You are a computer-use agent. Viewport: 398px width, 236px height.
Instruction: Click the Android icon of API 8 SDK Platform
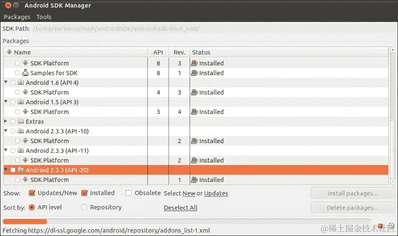point(25,63)
